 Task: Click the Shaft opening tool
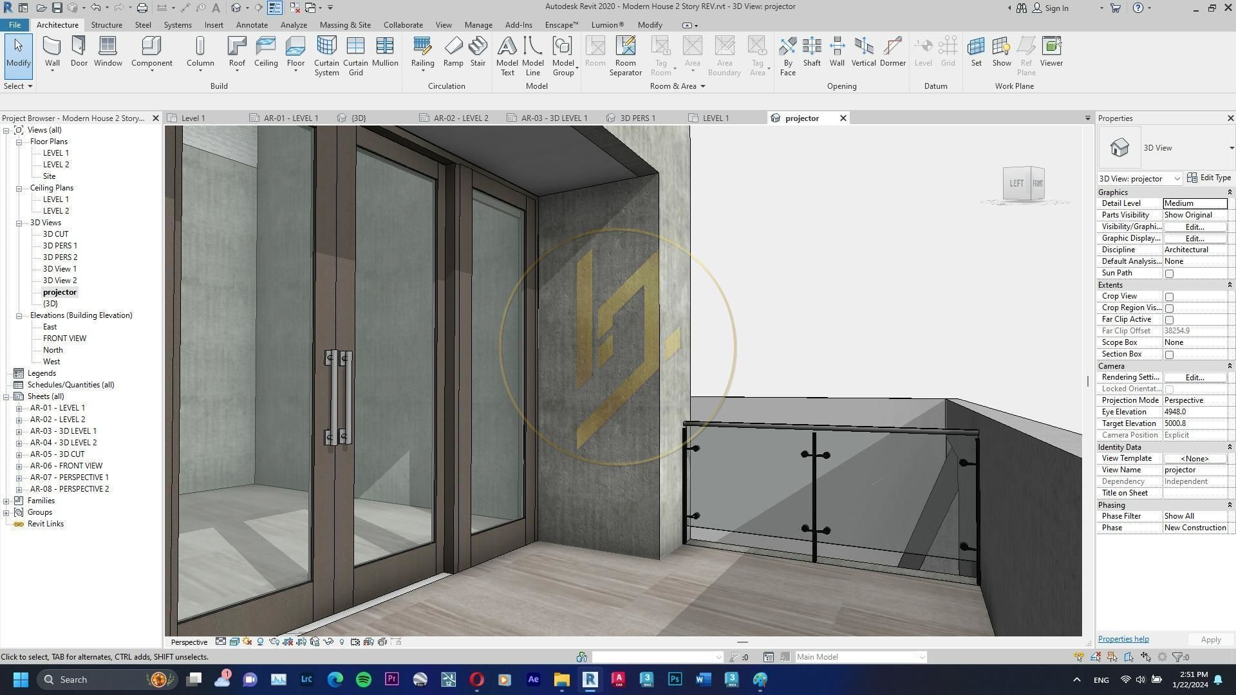click(x=812, y=52)
